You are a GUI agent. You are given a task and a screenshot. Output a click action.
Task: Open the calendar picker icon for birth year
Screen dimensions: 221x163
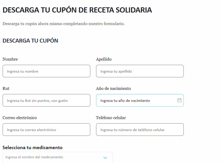(x=180, y=100)
